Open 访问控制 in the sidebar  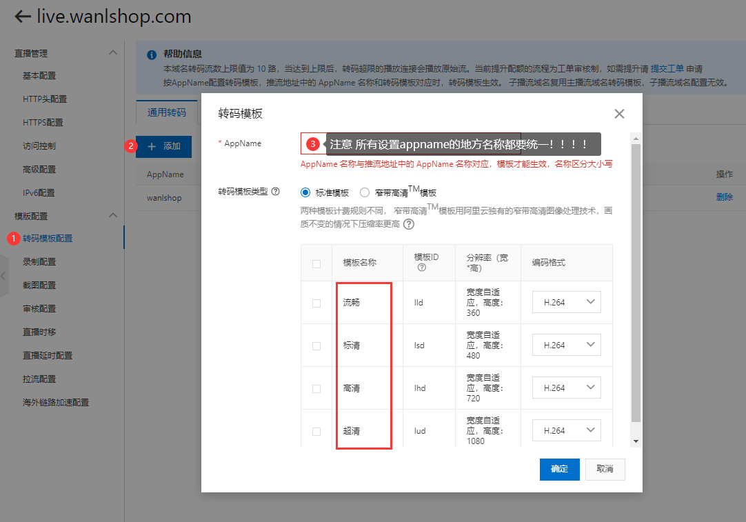click(x=39, y=146)
